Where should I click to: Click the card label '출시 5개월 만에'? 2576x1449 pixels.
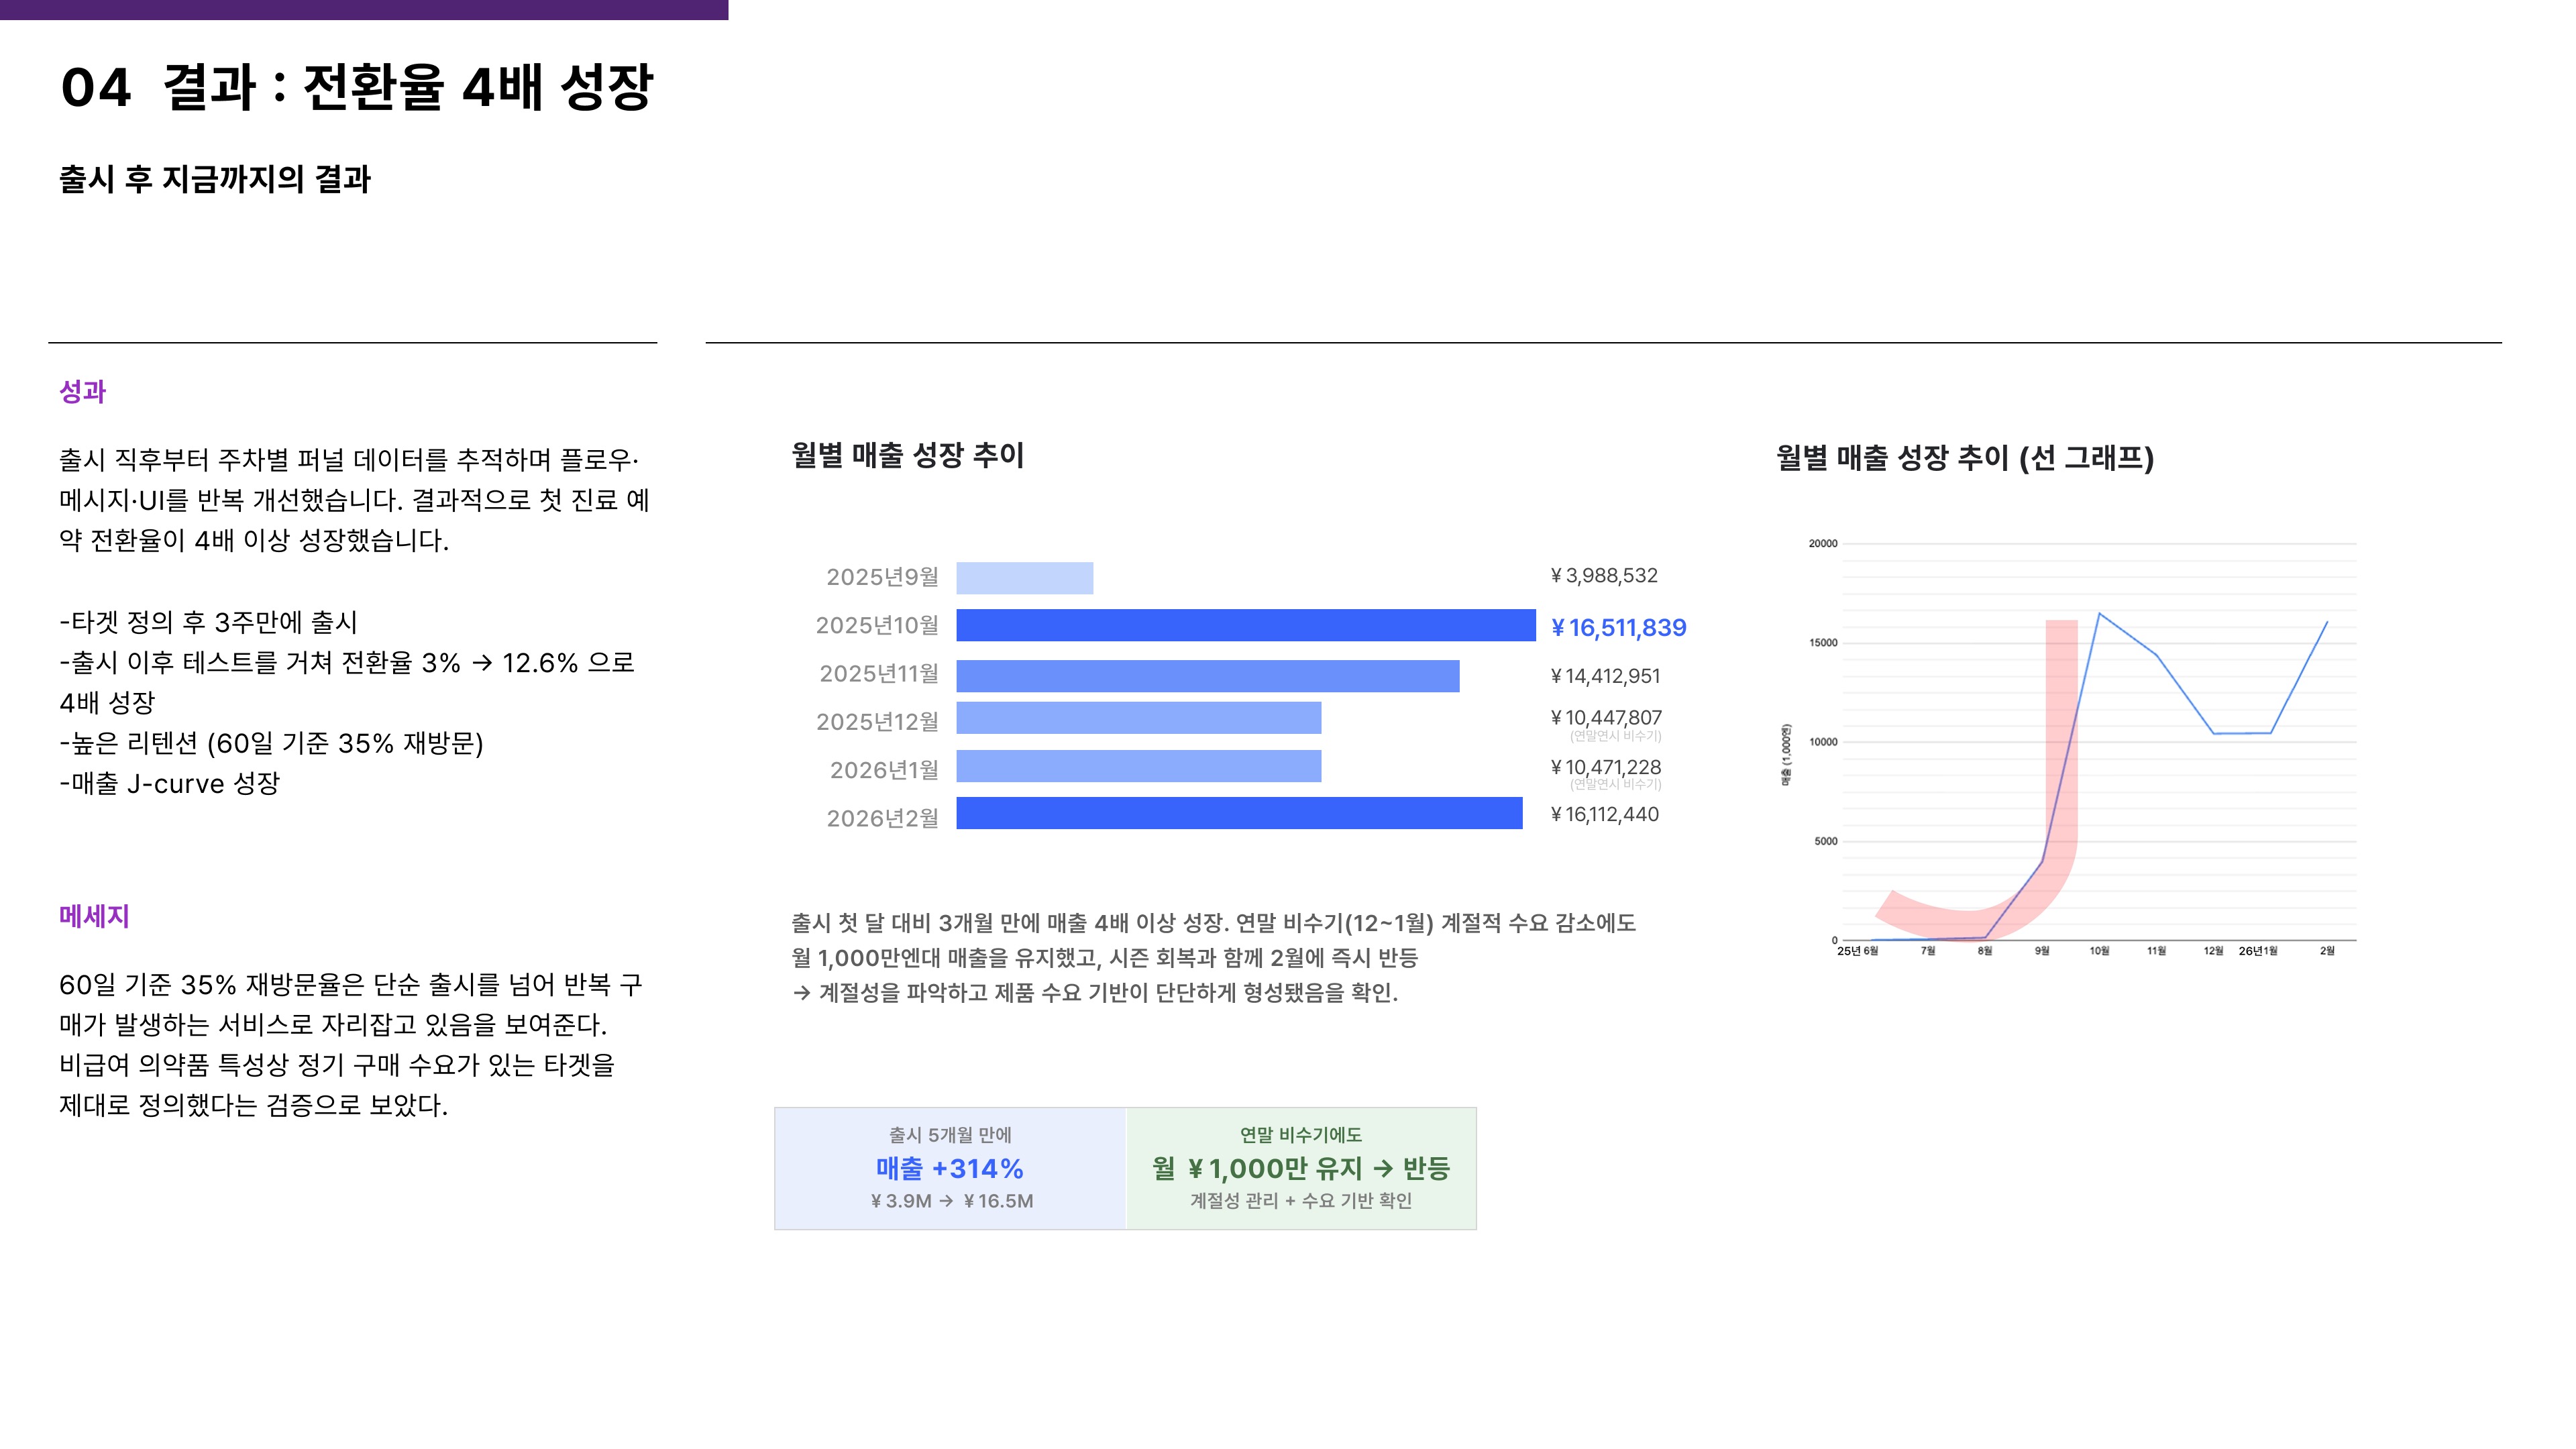click(x=950, y=1135)
